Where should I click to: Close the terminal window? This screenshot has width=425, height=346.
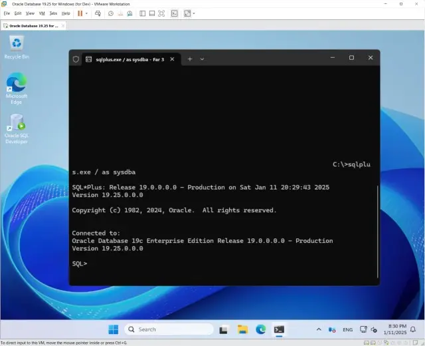[371, 58]
